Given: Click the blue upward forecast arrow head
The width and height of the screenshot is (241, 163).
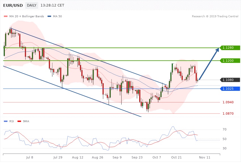Looking at the screenshot, I should pyautogui.click(x=217, y=50).
